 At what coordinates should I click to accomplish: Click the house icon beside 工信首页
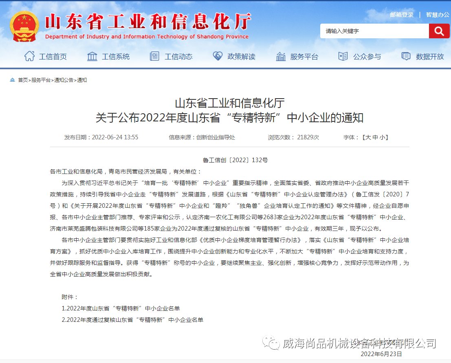[x=29, y=56]
